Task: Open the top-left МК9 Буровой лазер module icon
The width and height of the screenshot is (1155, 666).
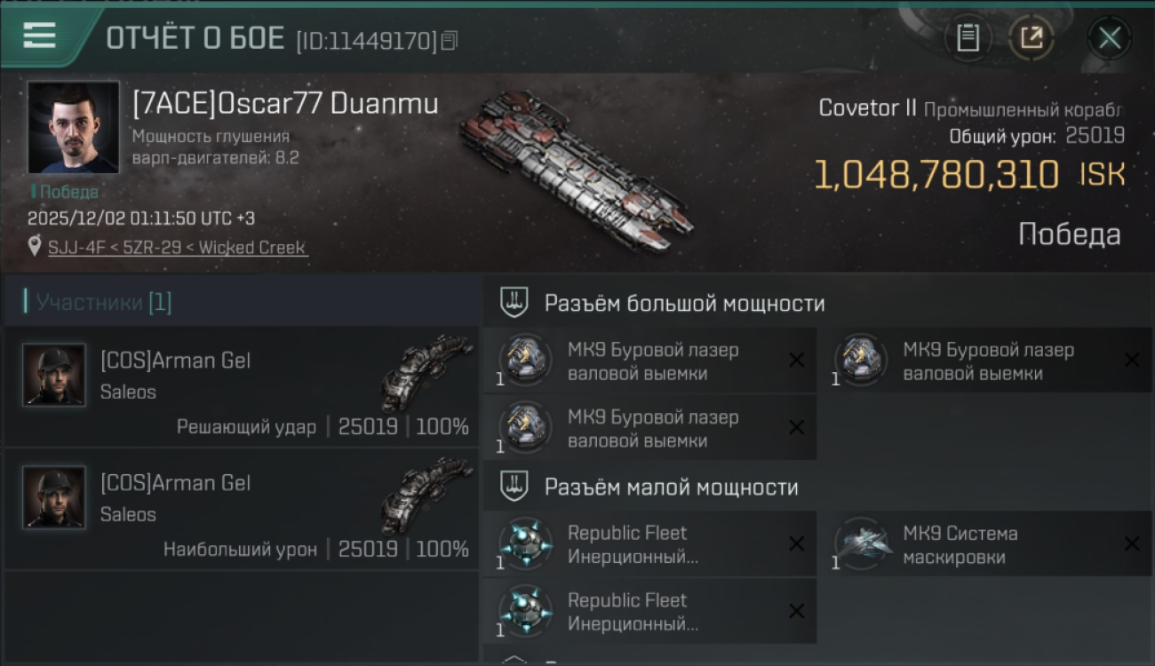Action: pos(525,361)
